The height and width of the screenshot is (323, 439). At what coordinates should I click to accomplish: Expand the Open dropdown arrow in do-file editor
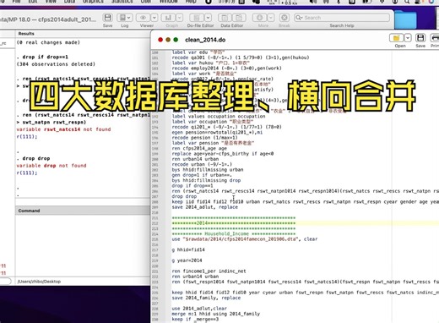408,38
